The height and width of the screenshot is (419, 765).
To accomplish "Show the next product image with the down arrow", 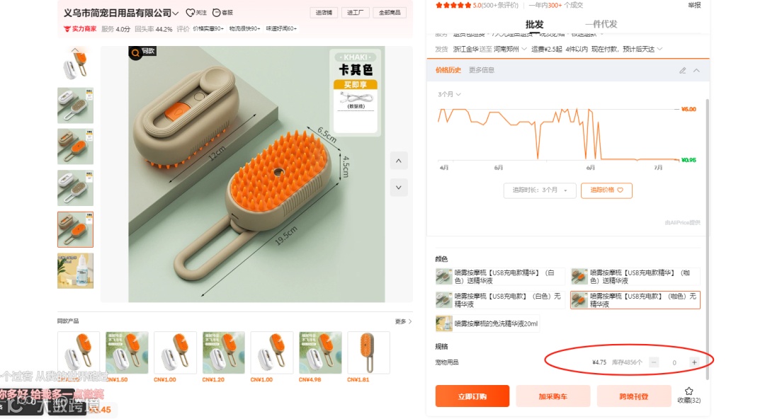I will click(x=399, y=188).
